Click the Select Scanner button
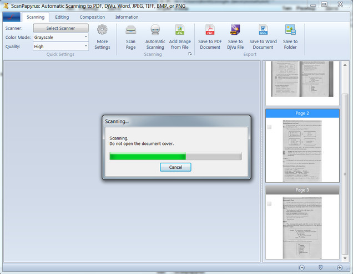The height and width of the screenshot is (274, 353). tap(61, 28)
